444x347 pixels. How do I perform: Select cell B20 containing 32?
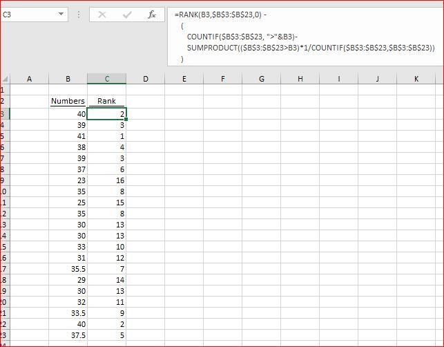[x=68, y=302]
